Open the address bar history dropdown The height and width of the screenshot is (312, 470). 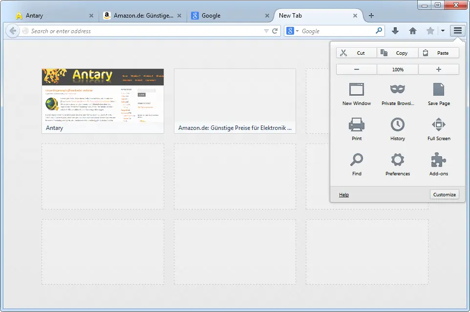point(266,31)
